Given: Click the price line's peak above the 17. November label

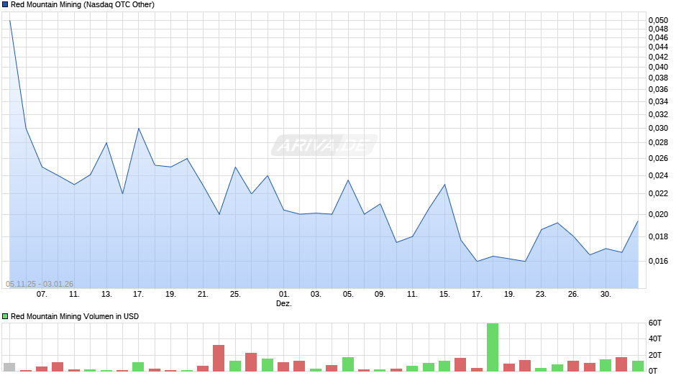Looking at the screenshot, I should [x=138, y=129].
